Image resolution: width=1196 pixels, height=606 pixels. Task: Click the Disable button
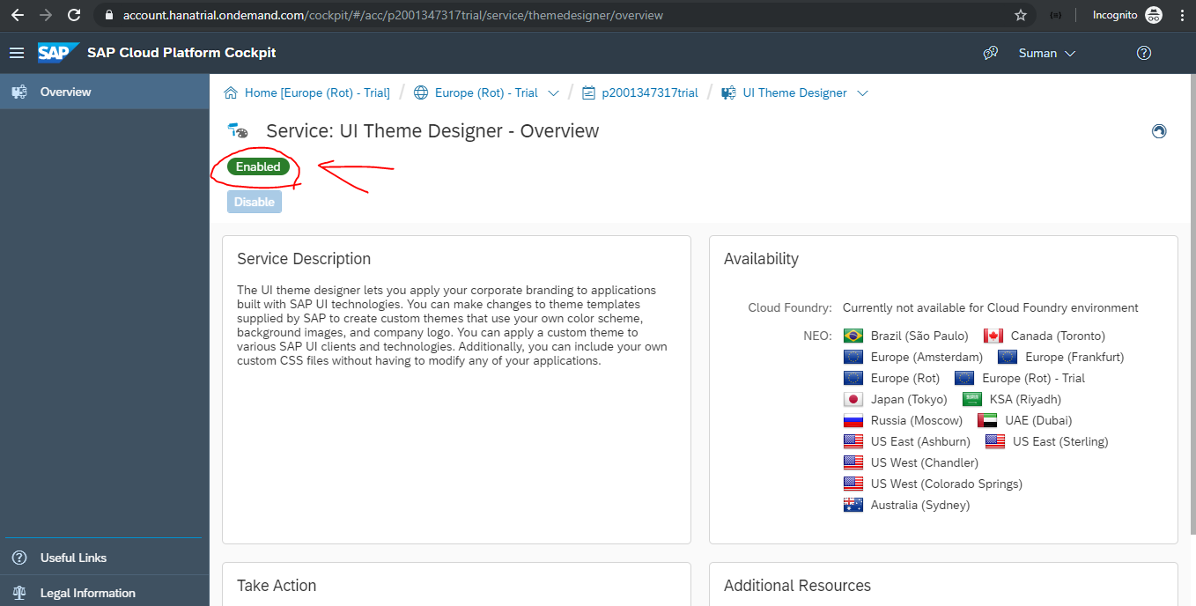pyautogui.click(x=255, y=202)
